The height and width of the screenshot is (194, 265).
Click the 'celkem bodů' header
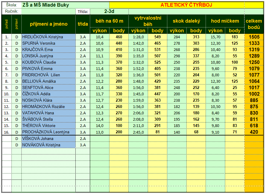254,24
